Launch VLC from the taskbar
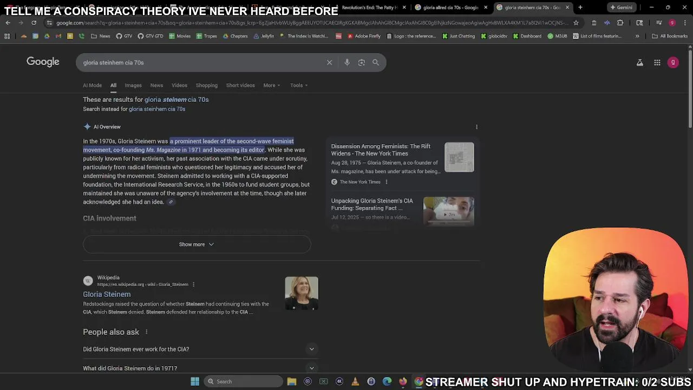 coord(355,381)
